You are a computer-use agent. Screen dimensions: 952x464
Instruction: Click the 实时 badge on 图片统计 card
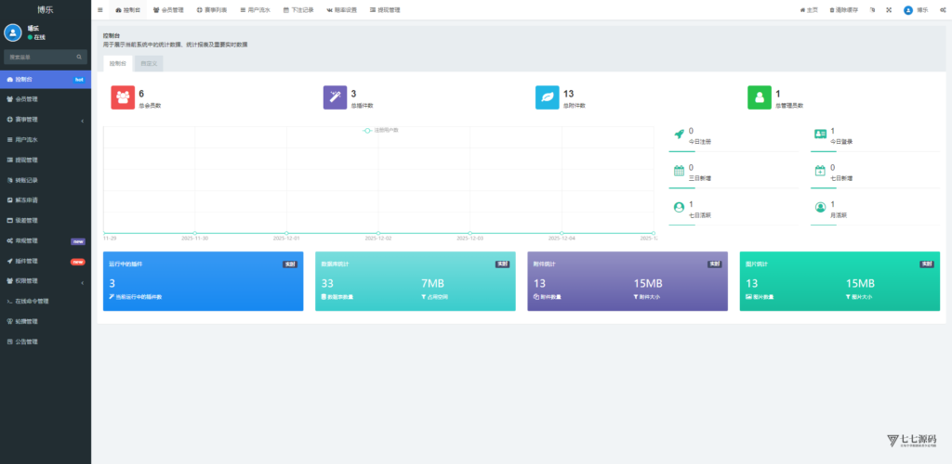point(927,264)
